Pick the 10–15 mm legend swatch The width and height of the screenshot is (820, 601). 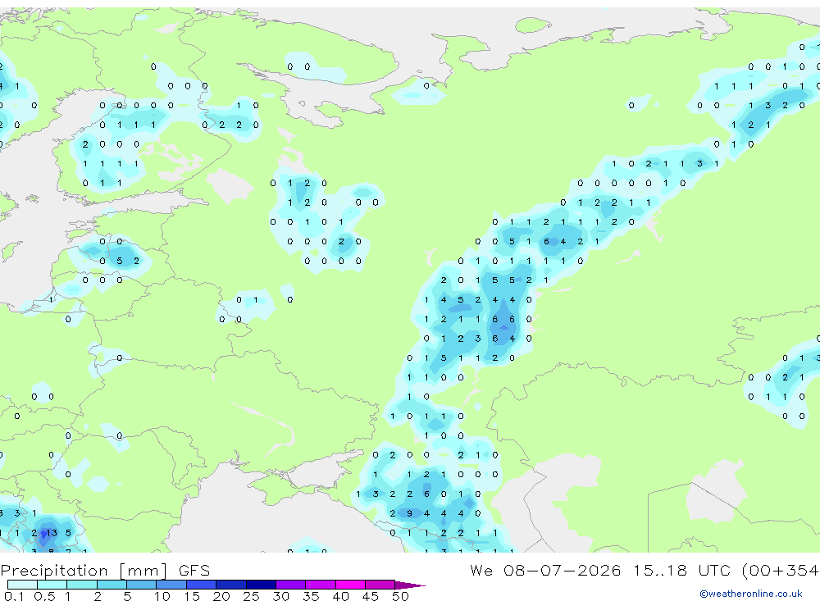click(x=171, y=585)
